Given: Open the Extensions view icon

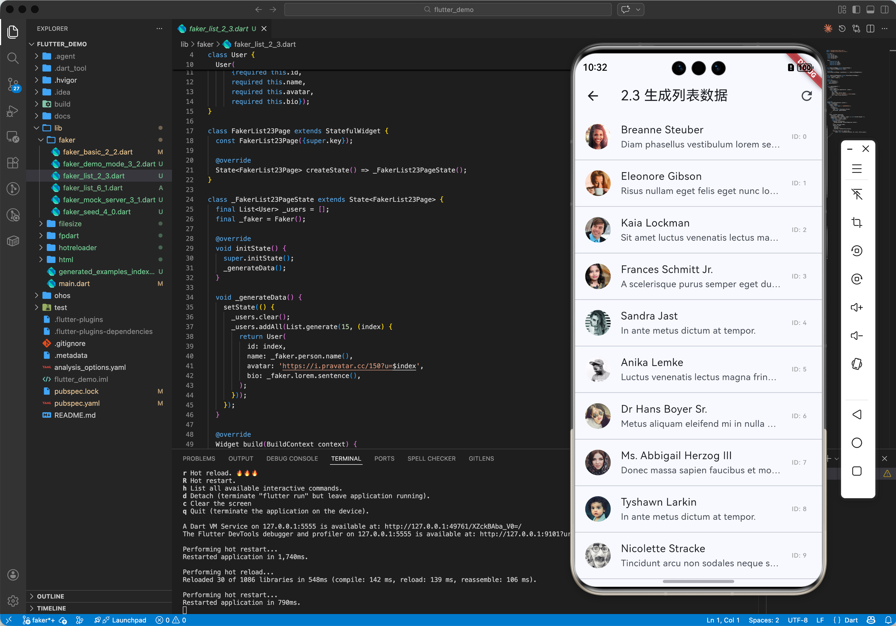Looking at the screenshot, I should 13,163.
